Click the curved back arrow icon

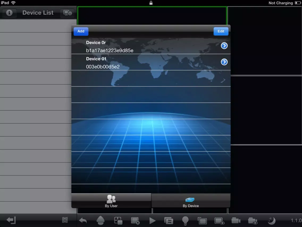tap(83, 220)
